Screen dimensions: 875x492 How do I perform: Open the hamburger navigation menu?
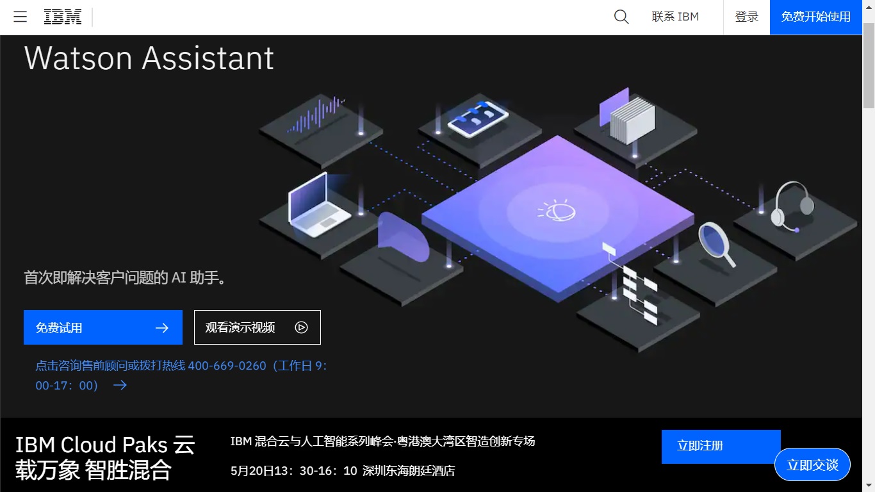point(20,17)
